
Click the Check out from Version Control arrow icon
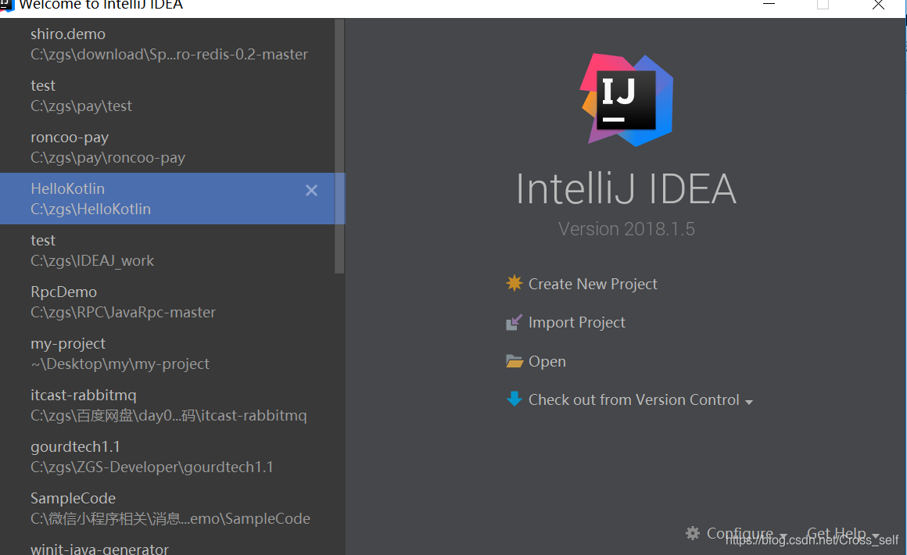[x=514, y=399]
